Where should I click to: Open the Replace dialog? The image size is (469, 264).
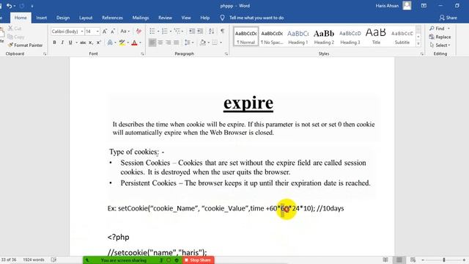[440, 37]
